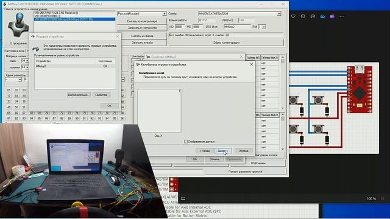Click Дополнительно... in Игровые устройства

click(x=79, y=95)
